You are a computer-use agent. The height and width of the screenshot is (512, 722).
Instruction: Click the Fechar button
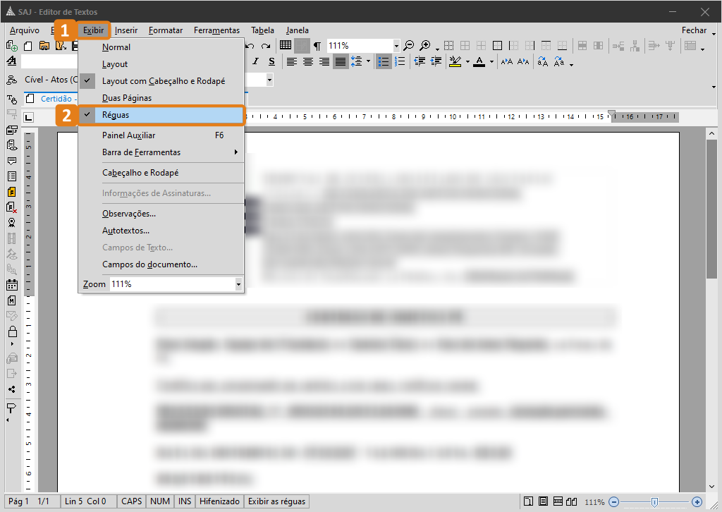(x=694, y=30)
